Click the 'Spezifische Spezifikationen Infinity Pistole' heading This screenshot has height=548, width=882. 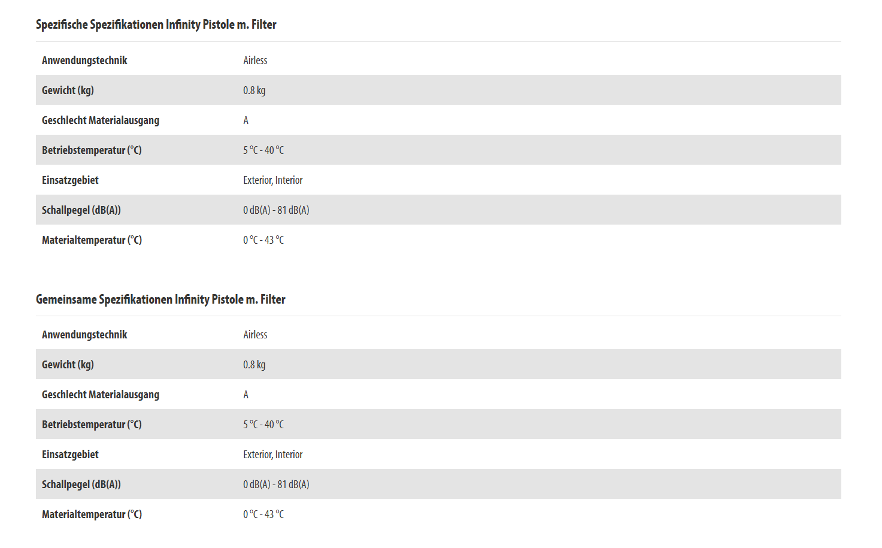156,25
